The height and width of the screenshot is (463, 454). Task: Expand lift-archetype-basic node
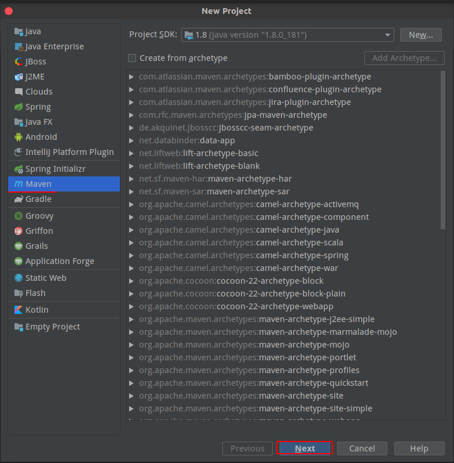tap(131, 153)
